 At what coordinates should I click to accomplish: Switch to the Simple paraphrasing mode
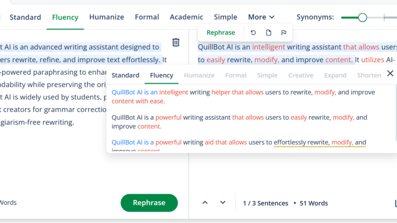coord(225,17)
